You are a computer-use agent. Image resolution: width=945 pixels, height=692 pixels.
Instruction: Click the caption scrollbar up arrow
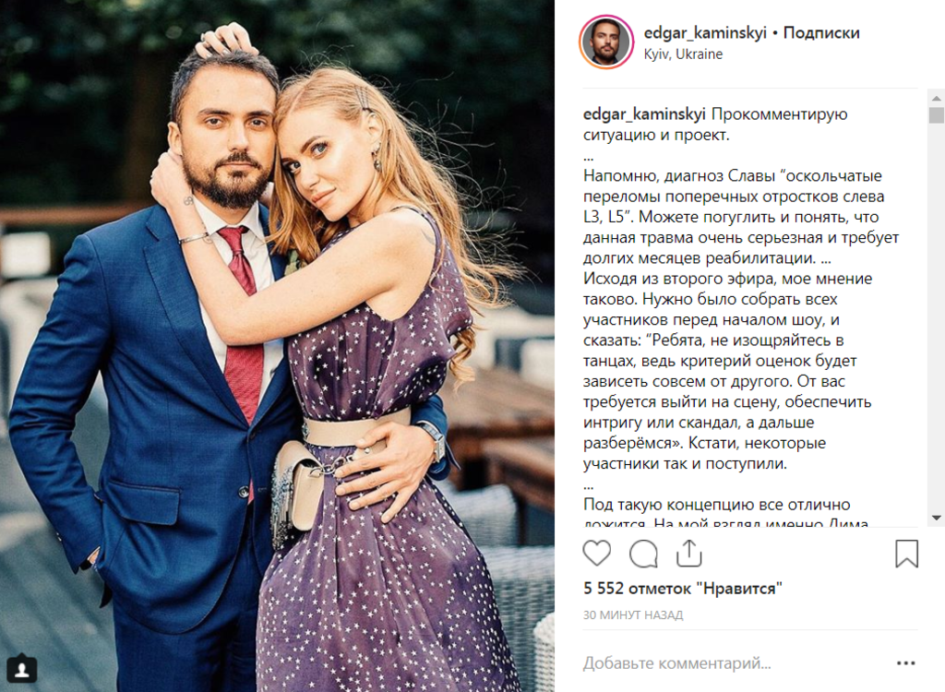pos(936,98)
